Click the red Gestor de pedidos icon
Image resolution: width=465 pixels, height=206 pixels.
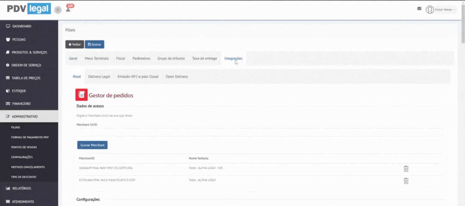tap(81, 95)
